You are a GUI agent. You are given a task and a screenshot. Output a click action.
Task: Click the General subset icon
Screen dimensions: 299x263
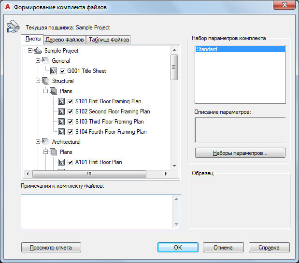coord(45,61)
